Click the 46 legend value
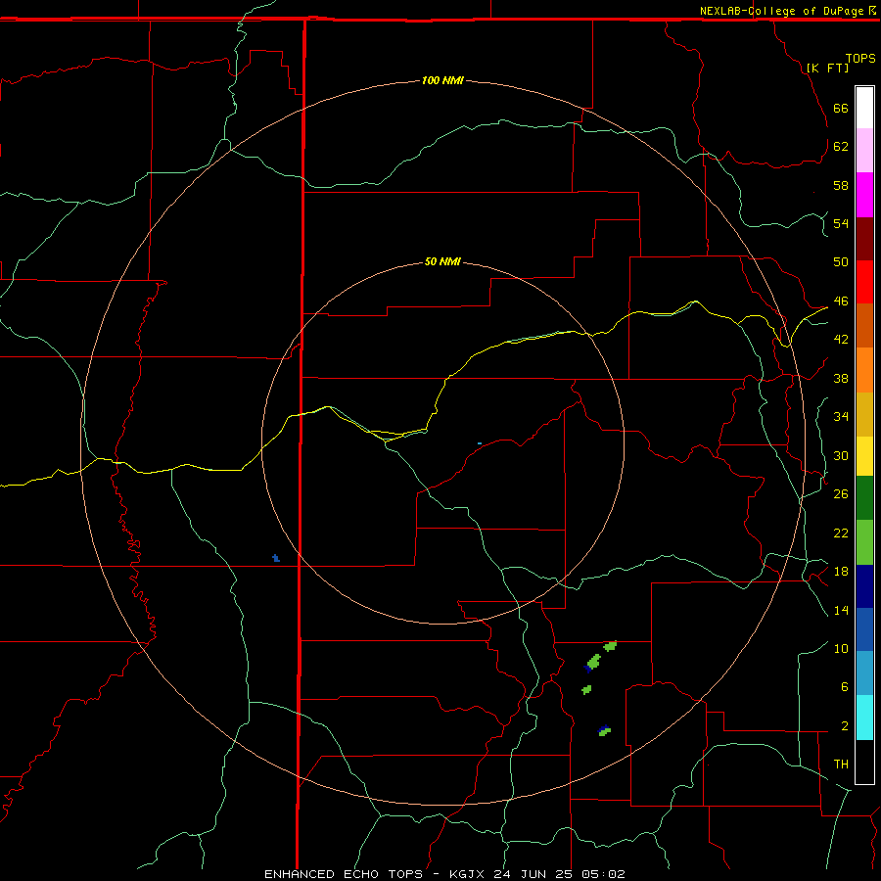 tap(841, 301)
